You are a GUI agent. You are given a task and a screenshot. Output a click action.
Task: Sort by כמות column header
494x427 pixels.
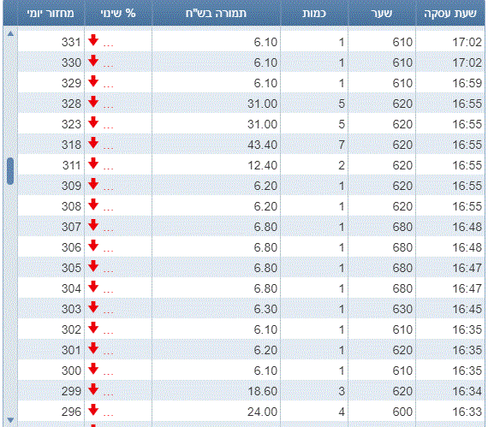(x=314, y=13)
